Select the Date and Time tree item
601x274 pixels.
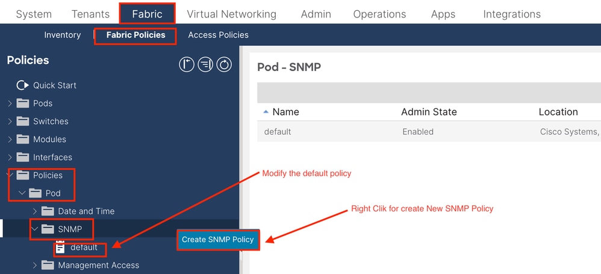point(86,211)
